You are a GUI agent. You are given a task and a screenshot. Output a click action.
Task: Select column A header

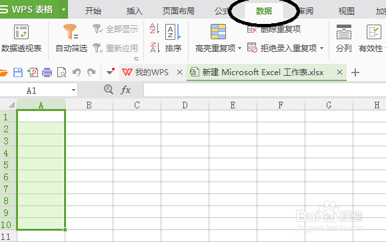click(41, 105)
